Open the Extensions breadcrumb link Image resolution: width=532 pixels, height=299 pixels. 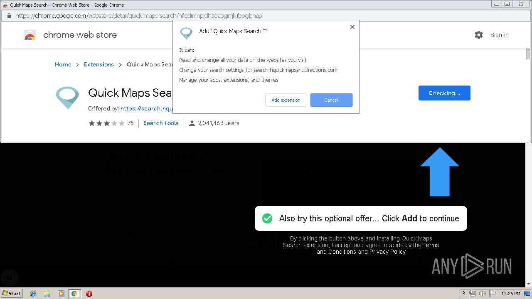[x=99, y=64]
